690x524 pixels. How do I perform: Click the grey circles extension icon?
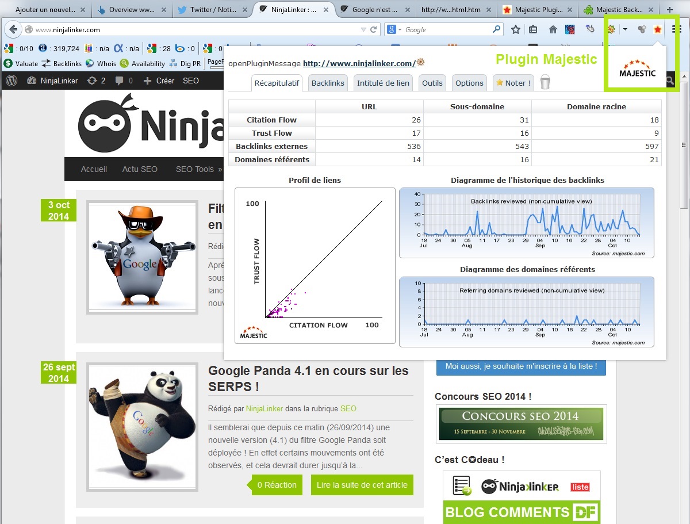[642, 30]
